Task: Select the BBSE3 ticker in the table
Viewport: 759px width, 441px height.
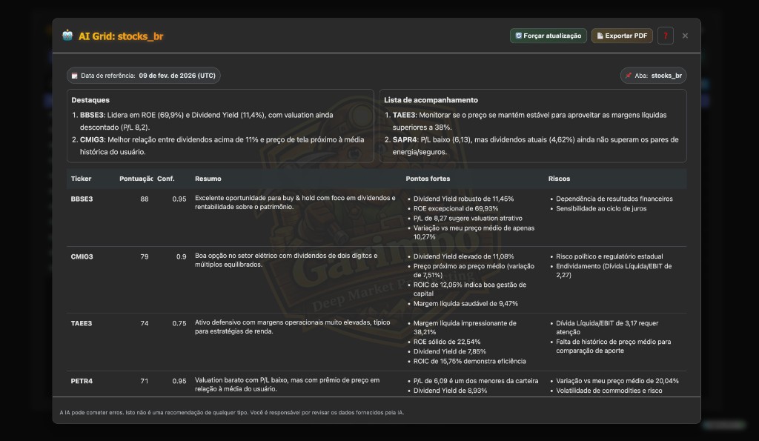Action: pyautogui.click(x=82, y=199)
